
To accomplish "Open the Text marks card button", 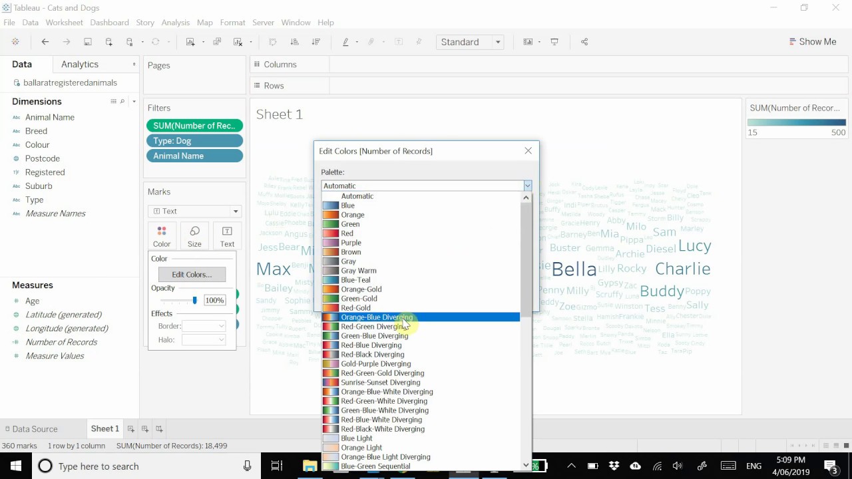I will pos(227,236).
